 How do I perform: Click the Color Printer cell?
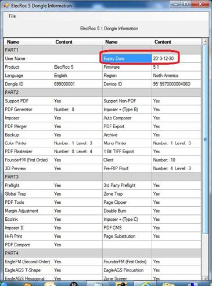pos(28,143)
